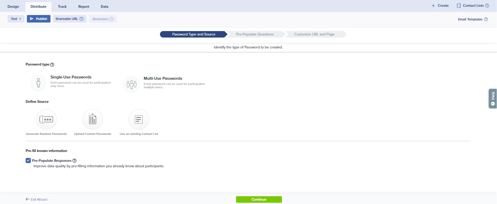The height and width of the screenshot is (204, 497).
Task: Choose Generate Random Passwords icon
Action: (x=46, y=119)
